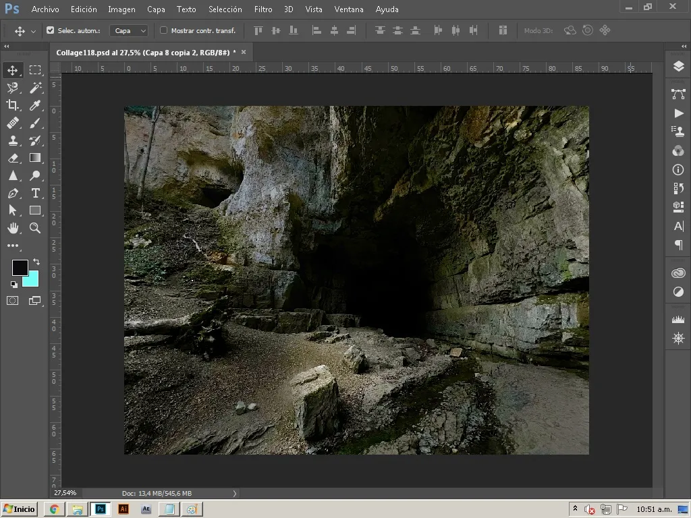Select the Sharpen tool triangle icon
691x518 pixels.
click(x=12, y=175)
